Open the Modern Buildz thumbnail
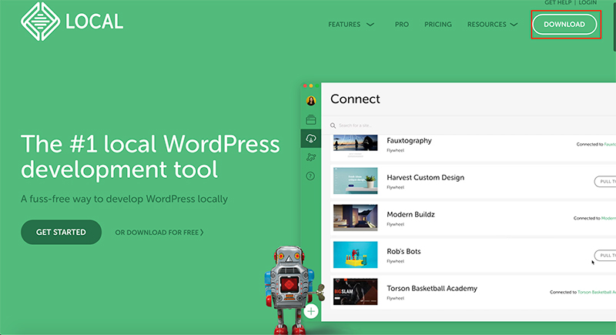The height and width of the screenshot is (335, 616). pos(356,218)
